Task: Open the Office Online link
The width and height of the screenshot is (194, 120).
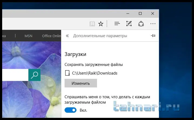Action: [x=51, y=36]
